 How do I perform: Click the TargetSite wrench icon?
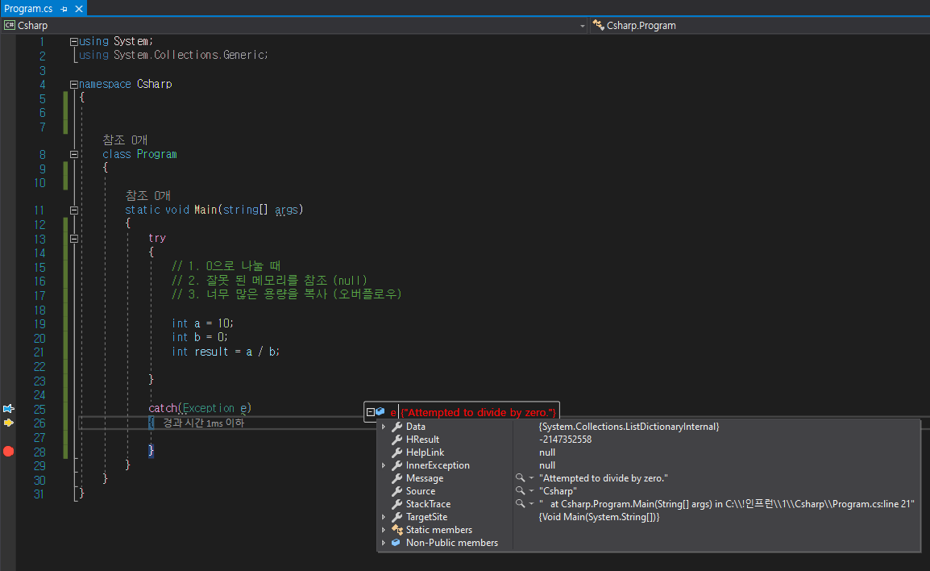[396, 517]
